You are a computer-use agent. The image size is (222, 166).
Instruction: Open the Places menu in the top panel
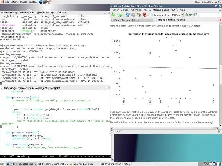[x=24, y=2]
